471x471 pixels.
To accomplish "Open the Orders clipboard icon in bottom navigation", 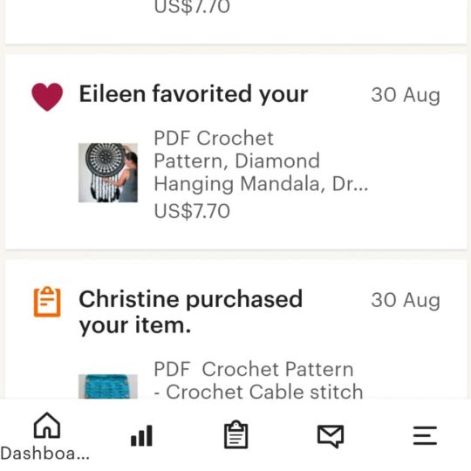I will (236, 434).
